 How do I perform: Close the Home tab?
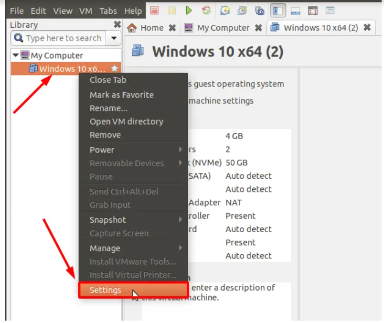[172, 28]
